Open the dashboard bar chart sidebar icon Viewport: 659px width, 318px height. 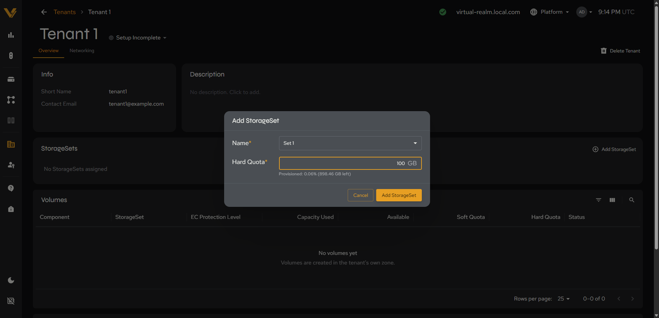tap(11, 35)
